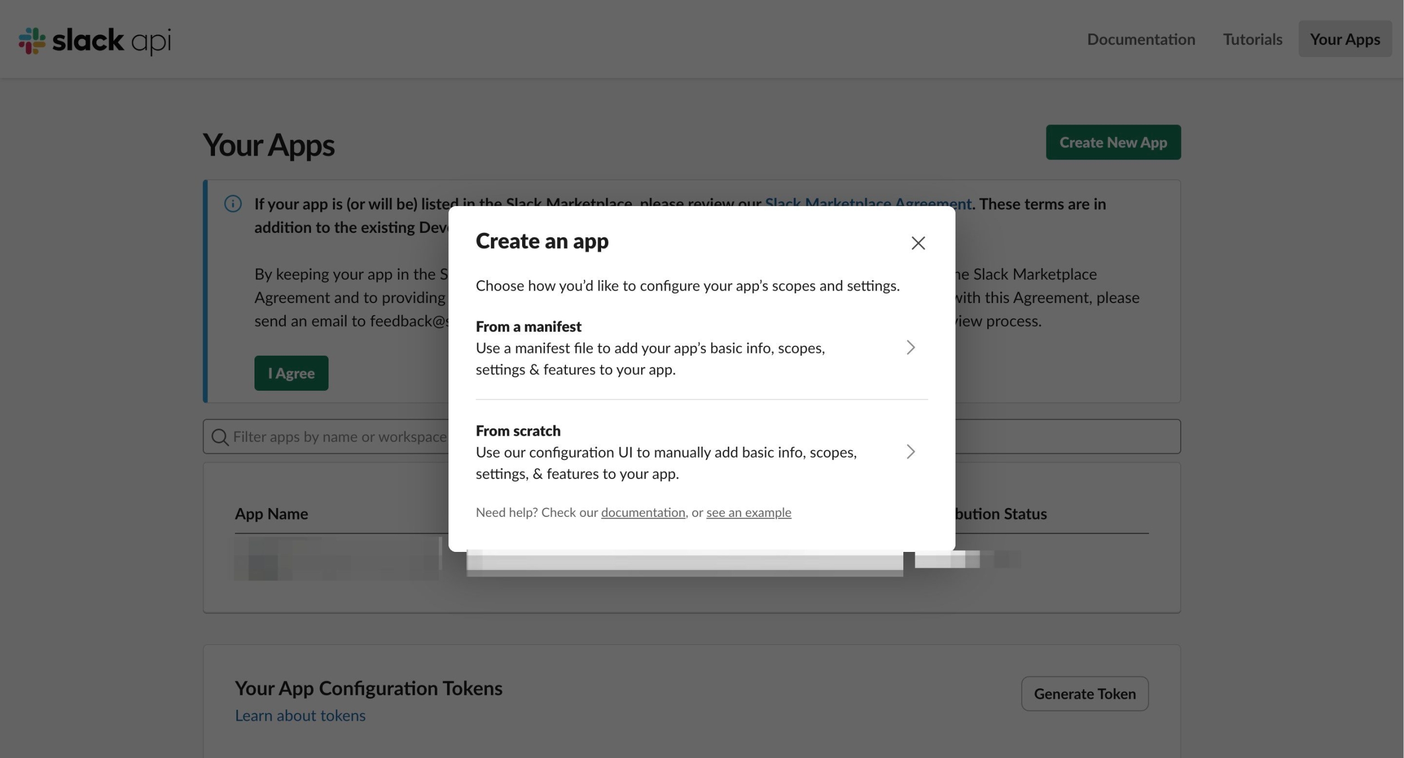This screenshot has width=1404, height=758.
Task: Click the Slack logo icon
Action: point(32,41)
